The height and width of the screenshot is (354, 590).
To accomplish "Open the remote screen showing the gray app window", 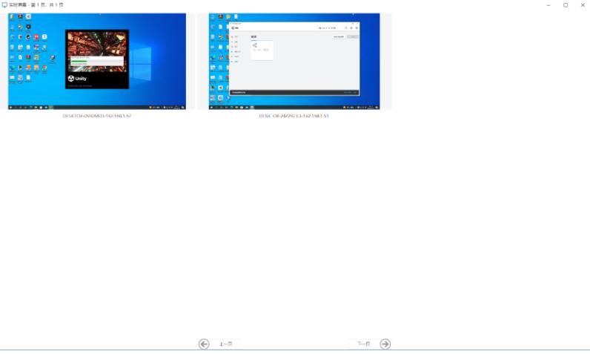I will pos(294,62).
